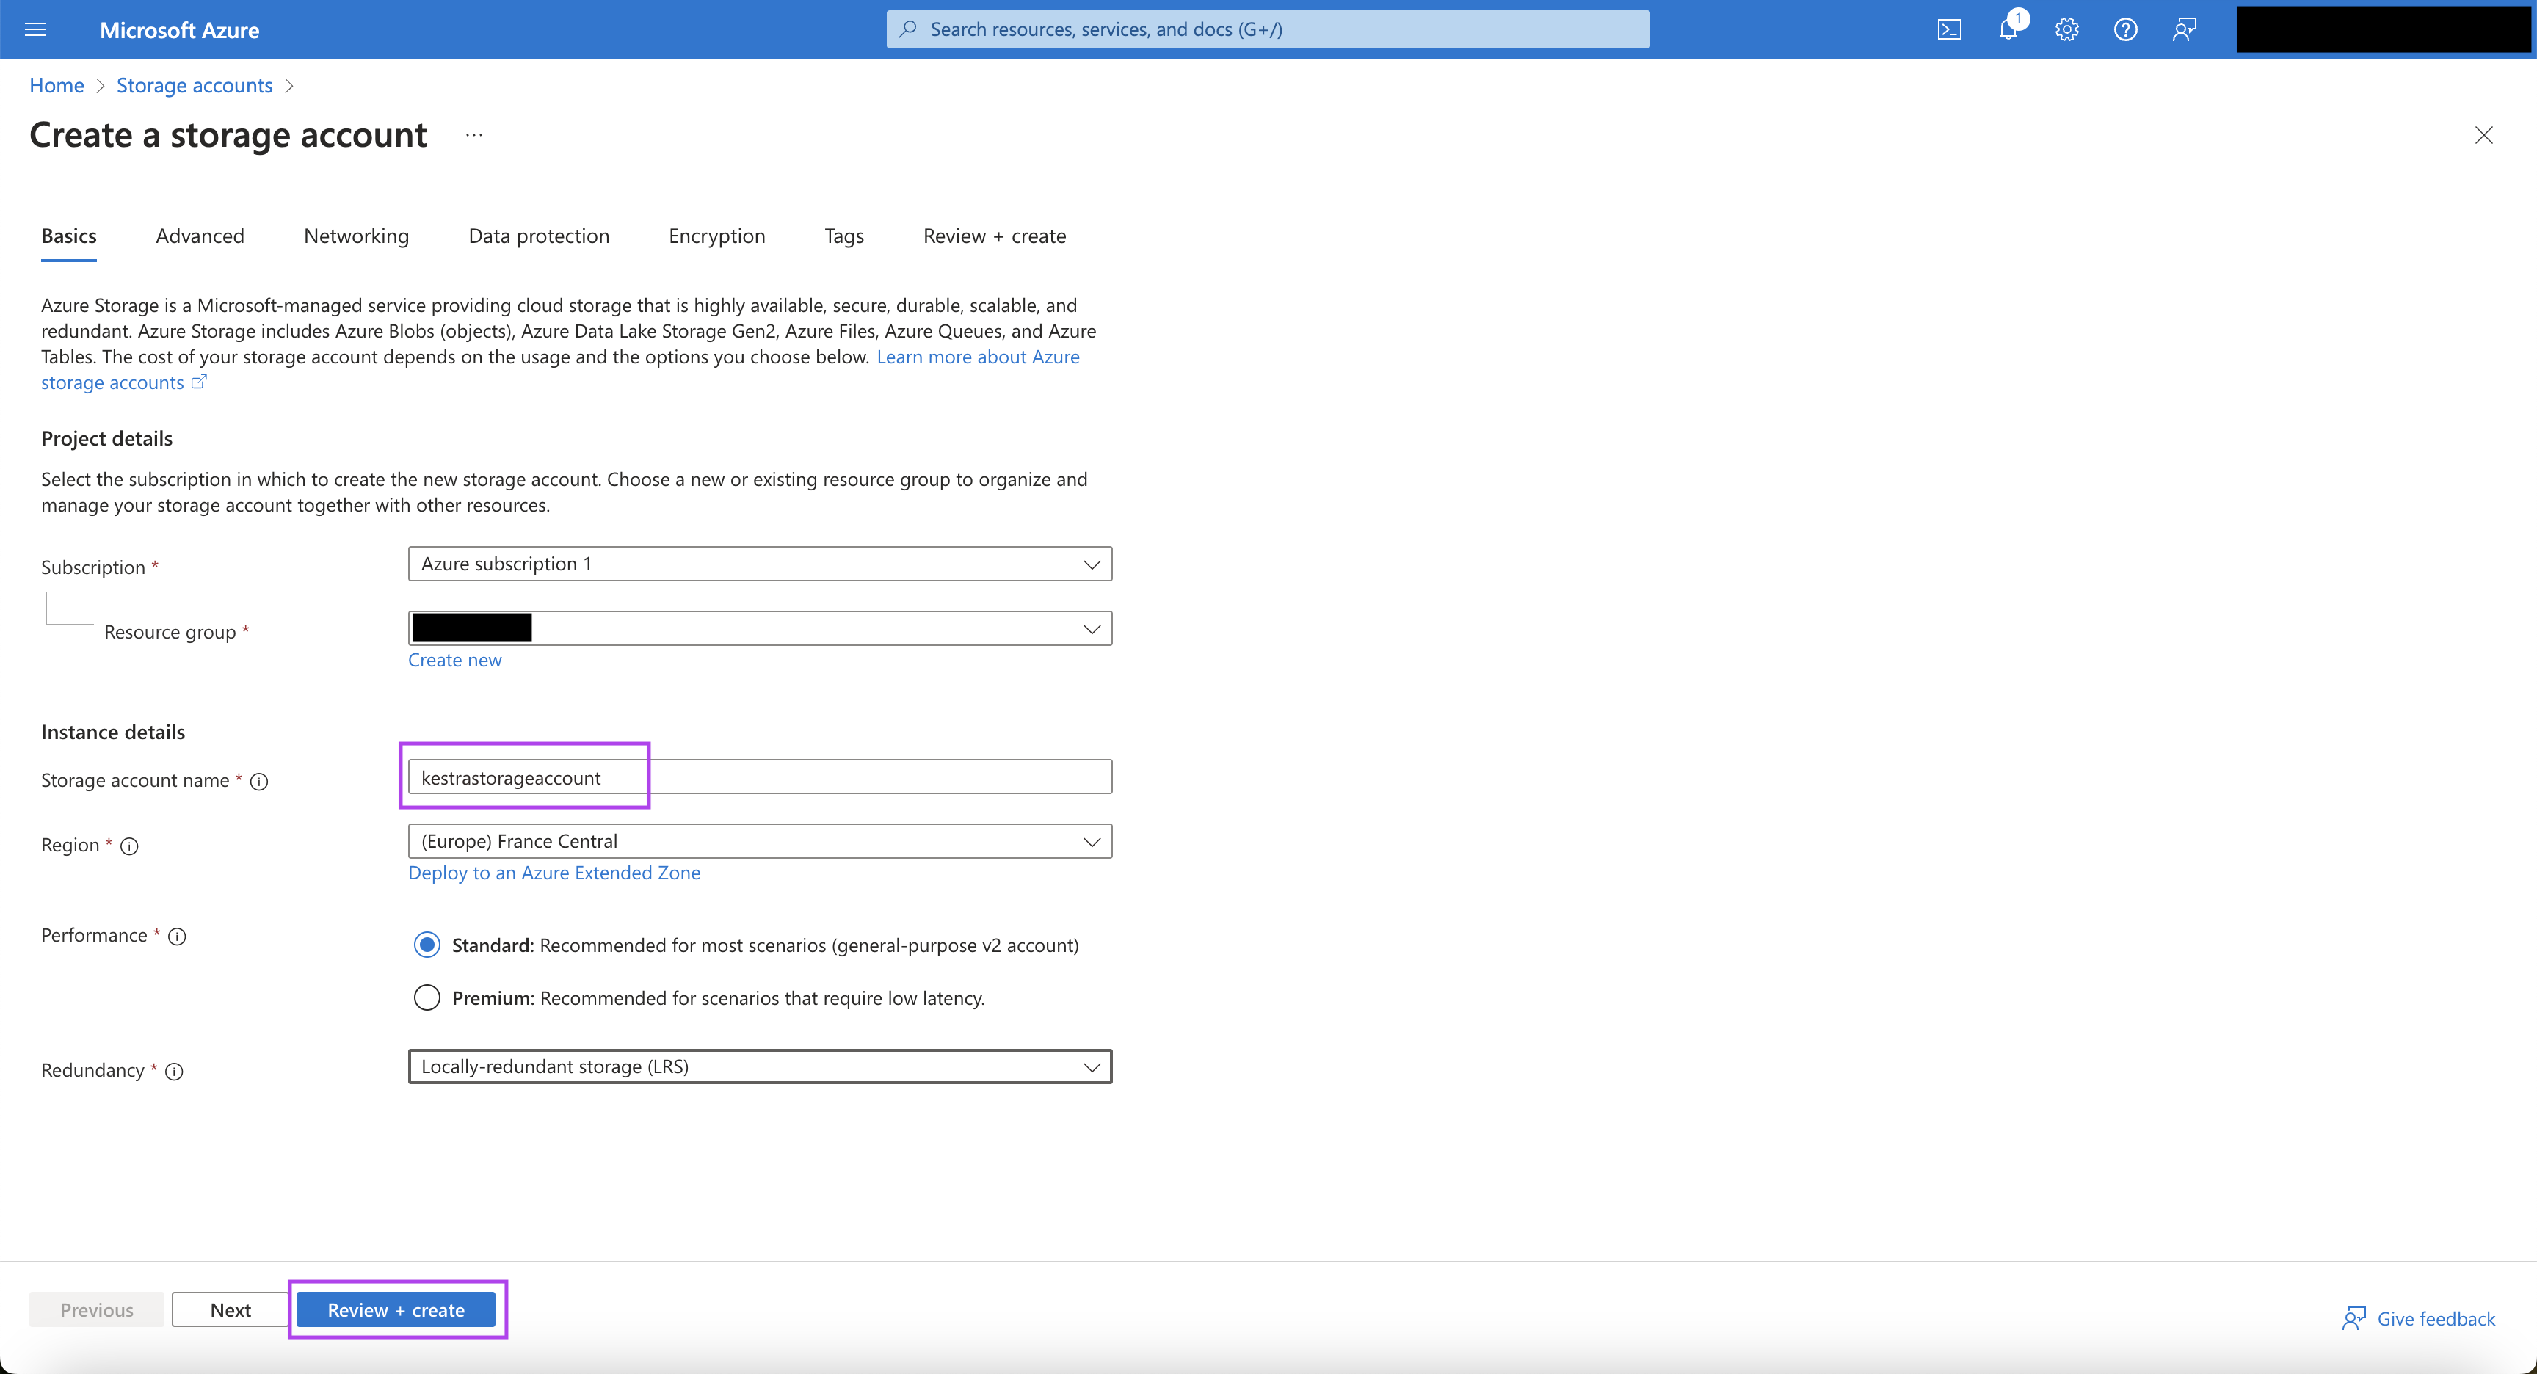Viewport: 2537px width, 1374px height.
Task: Open Cloud Shell from the top bar
Action: pos(1948,29)
